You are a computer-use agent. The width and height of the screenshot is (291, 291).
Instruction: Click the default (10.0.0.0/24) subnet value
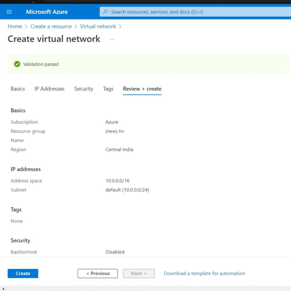(127, 190)
